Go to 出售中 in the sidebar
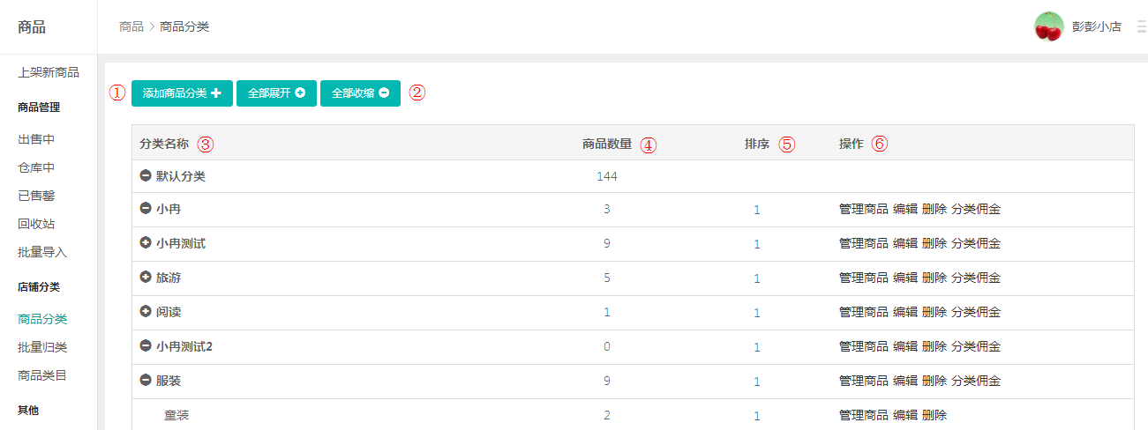The height and width of the screenshot is (430, 1148). [x=36, y=139]
